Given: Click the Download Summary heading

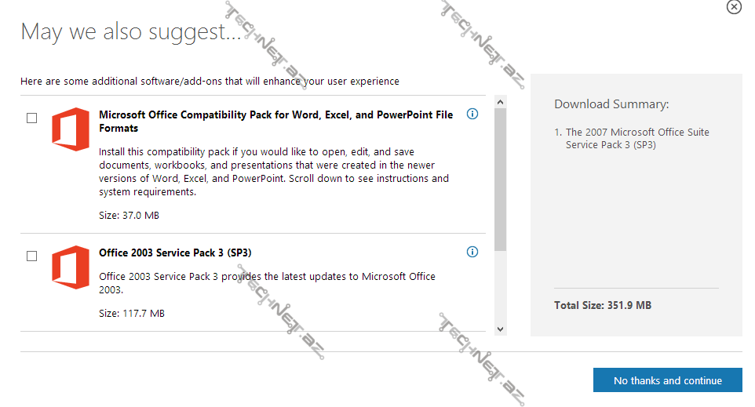Looking at the screenshot, I should (611, 104).
